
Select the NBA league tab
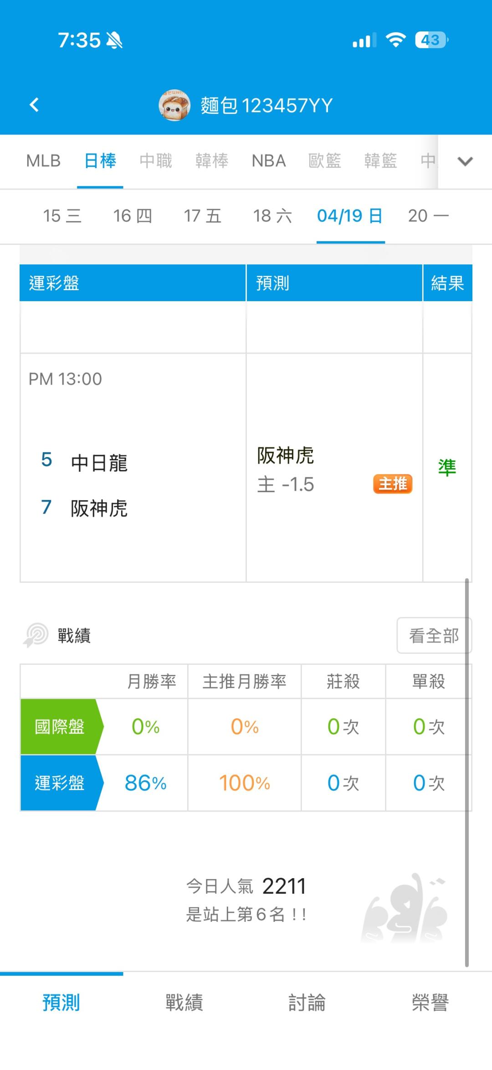pos(269,161)
